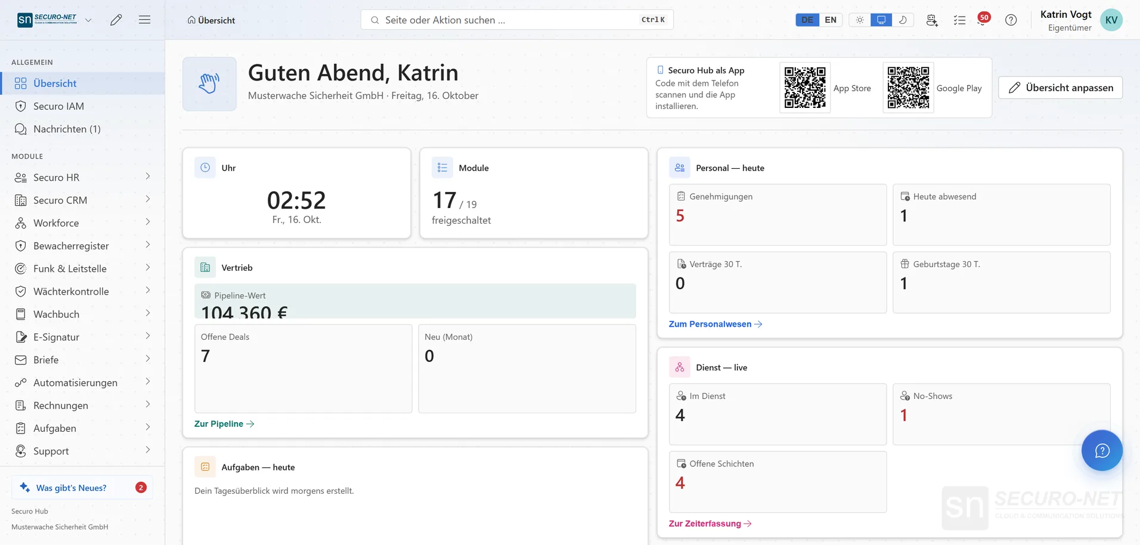Image resolution: width=1140 pixels, height=545 pixels.
Task: Click the Vertrieb card icon
Action: pos(205,267)
